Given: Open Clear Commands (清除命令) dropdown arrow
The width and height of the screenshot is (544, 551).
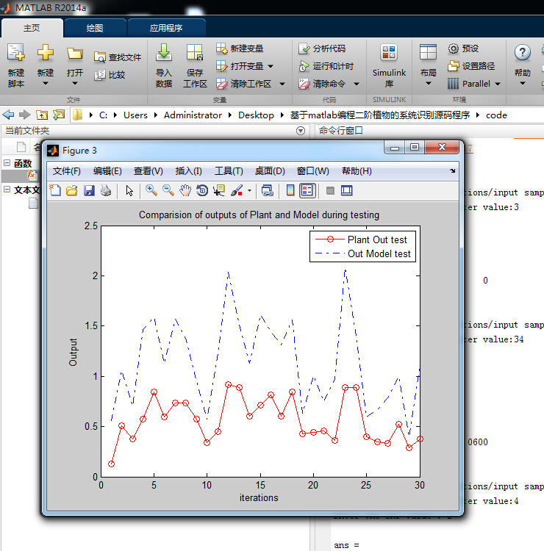Looking at the screenshot, I should (357, 84).
